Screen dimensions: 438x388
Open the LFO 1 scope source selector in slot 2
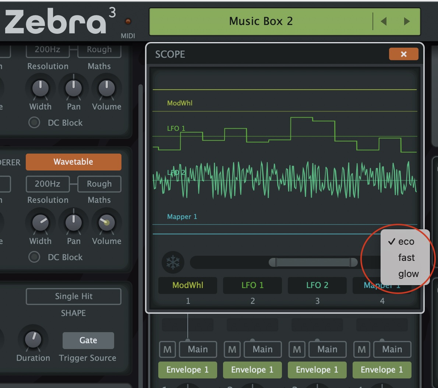pos(252,285)
